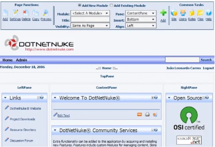Click the module Title input field
This screenshot has width=215, height=147.
pos(90,19)
